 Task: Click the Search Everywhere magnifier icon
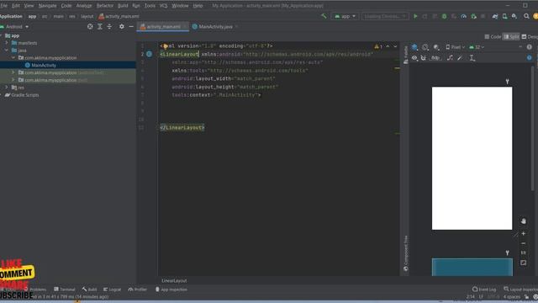pos(526,16)
